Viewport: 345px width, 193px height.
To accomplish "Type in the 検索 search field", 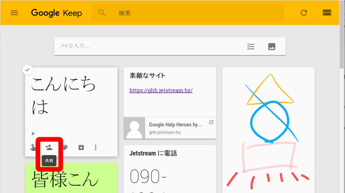I will coord(189,13).
